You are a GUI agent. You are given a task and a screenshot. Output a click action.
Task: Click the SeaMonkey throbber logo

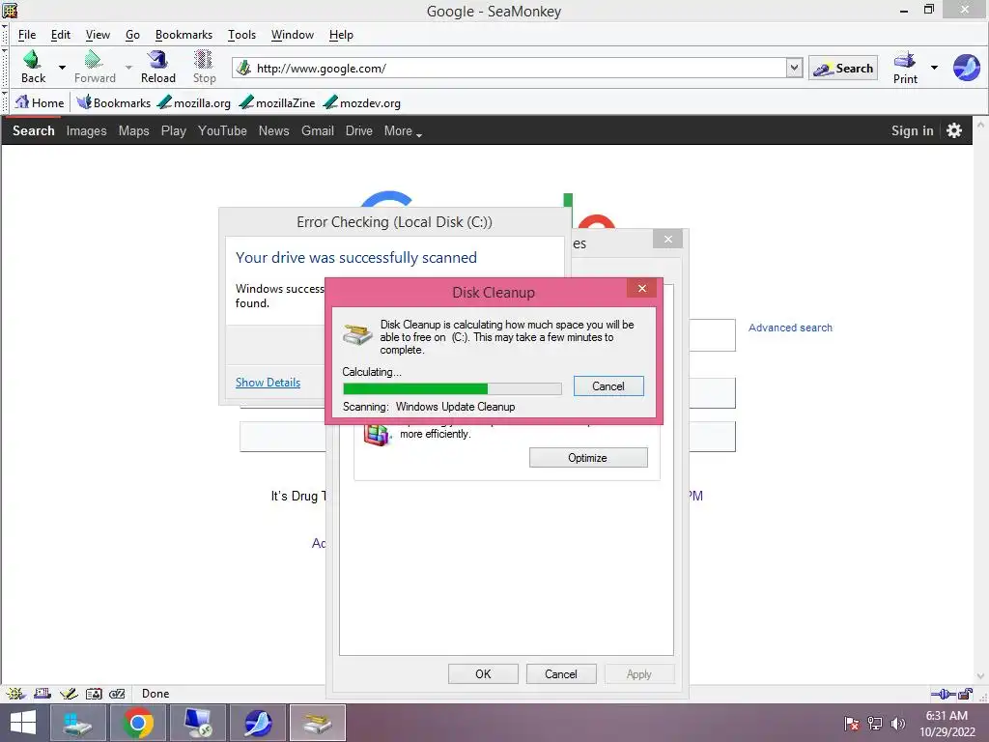[x=966, y=68]
